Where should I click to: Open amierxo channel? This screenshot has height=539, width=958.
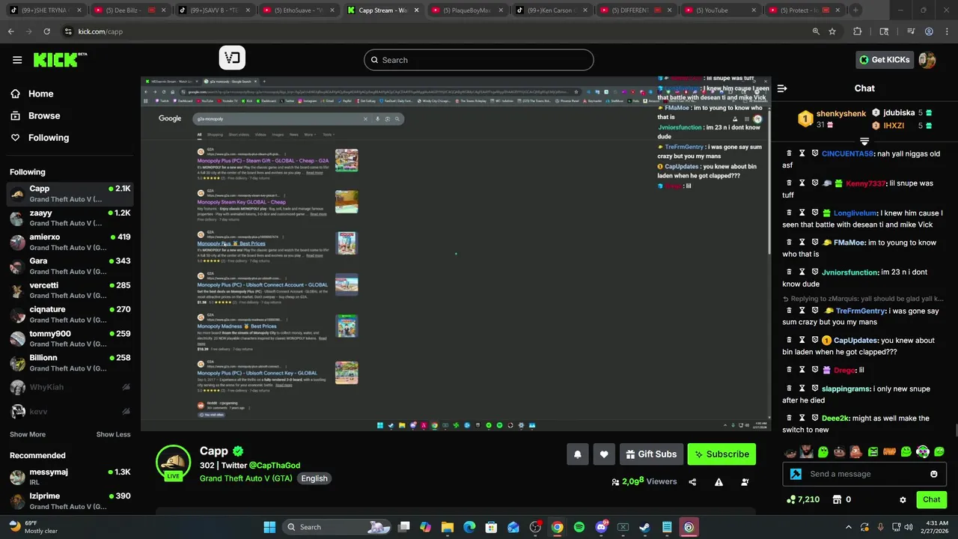pos(70,242)
